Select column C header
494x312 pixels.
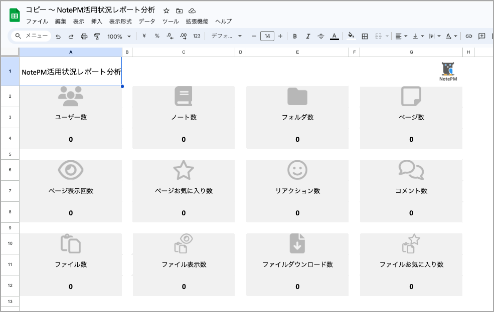184,52
